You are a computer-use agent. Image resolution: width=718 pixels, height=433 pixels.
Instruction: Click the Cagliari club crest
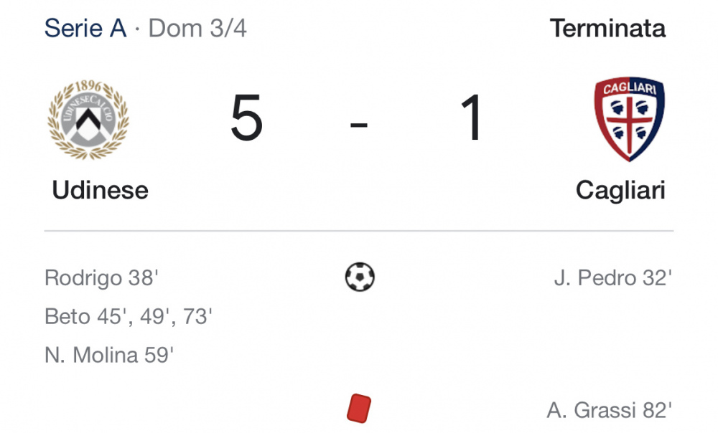click(629, 119)
